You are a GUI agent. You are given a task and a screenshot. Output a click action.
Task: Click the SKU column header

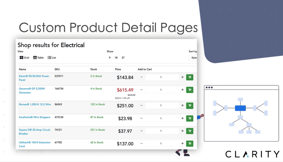[x=57, y=69]
